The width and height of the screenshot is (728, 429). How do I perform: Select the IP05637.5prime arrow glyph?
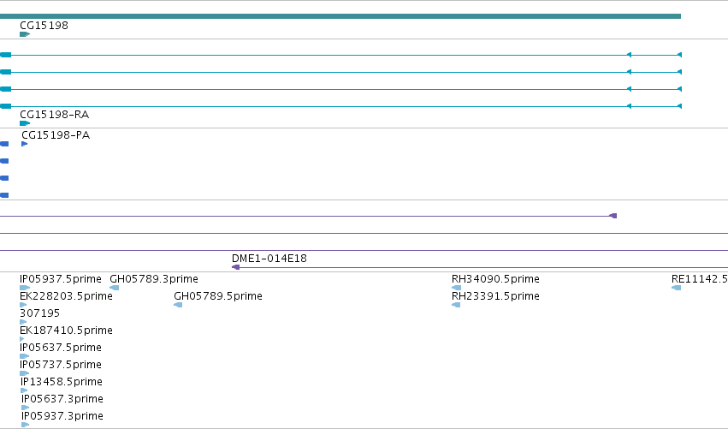[25, 356]
